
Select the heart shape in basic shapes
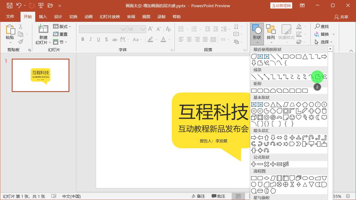click(x=299, y=118)
